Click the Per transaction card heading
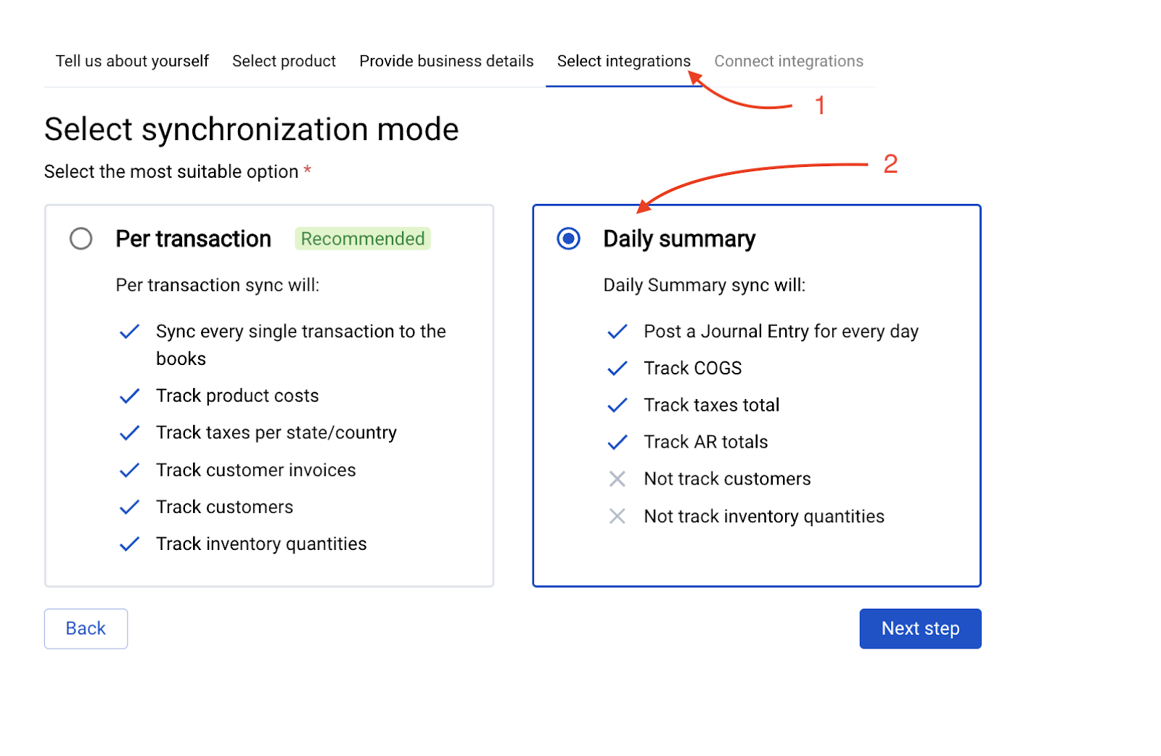This screenshot has width=1161, height=756. 193,239
